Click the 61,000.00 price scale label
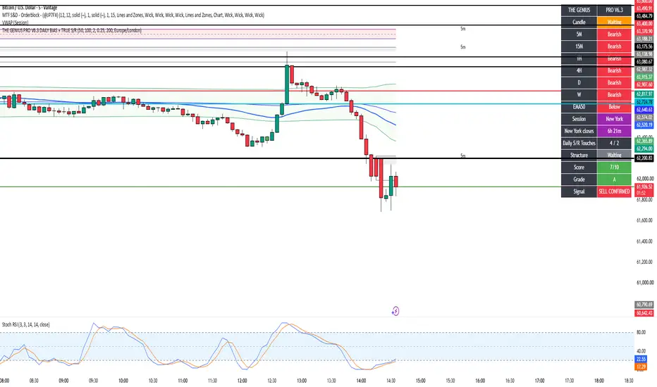 click(645, 283)
